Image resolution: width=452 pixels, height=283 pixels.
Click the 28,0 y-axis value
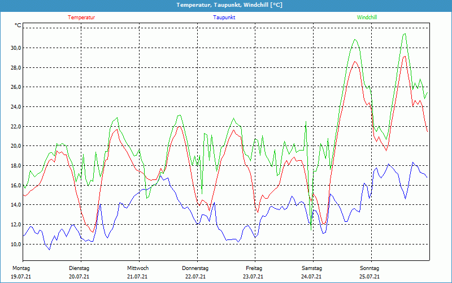click(x=16, y=67)
